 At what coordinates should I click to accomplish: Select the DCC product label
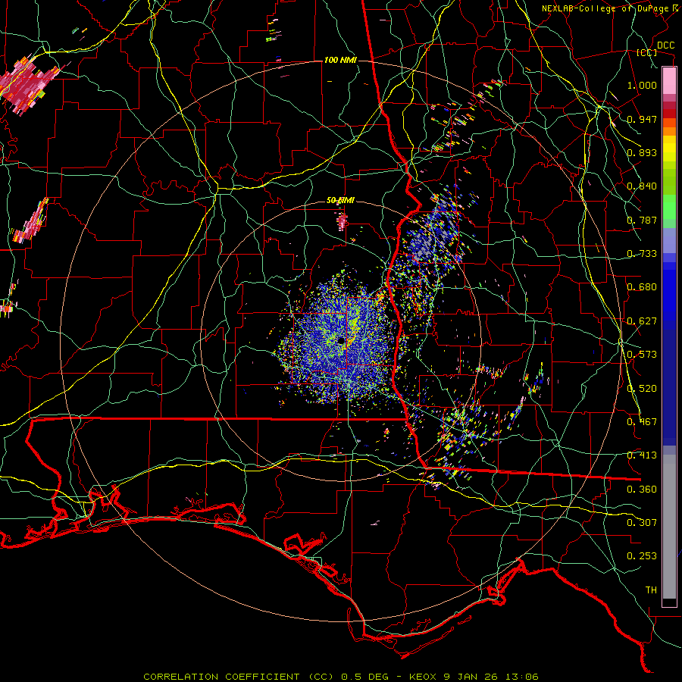[x=665, y=45]
